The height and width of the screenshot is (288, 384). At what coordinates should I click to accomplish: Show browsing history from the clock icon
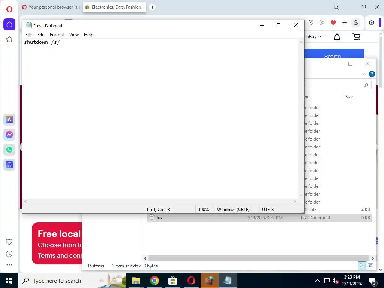(9, 254)
